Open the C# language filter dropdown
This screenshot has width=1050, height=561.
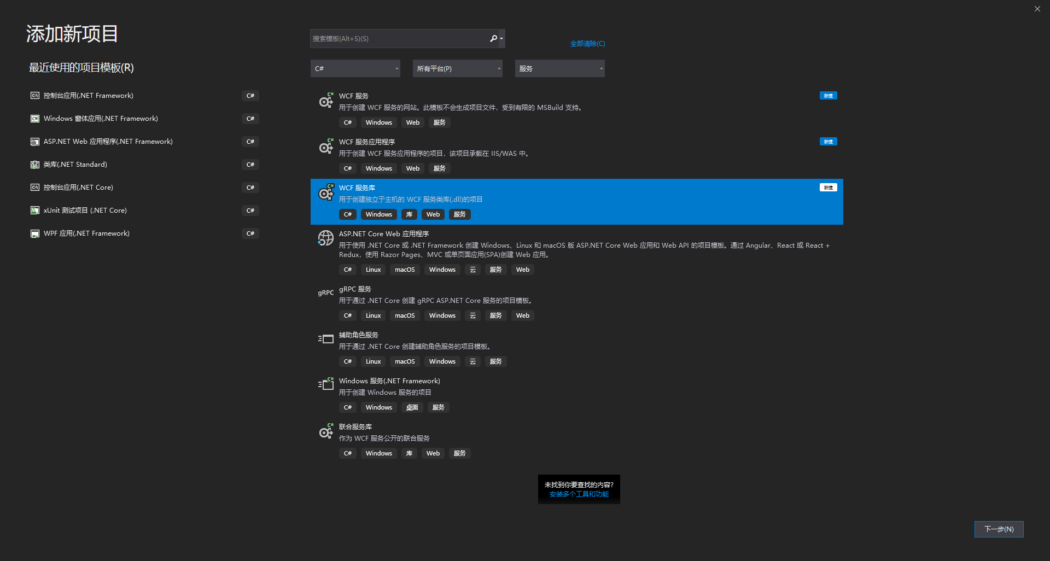pos(355,68)
